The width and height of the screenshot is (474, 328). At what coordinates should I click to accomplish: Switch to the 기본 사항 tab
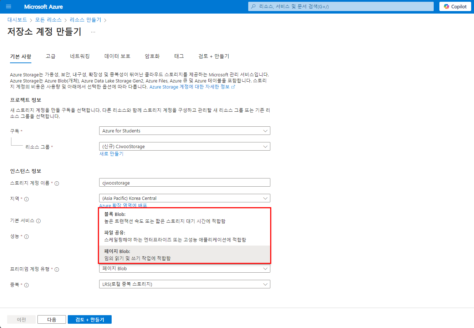21,56
